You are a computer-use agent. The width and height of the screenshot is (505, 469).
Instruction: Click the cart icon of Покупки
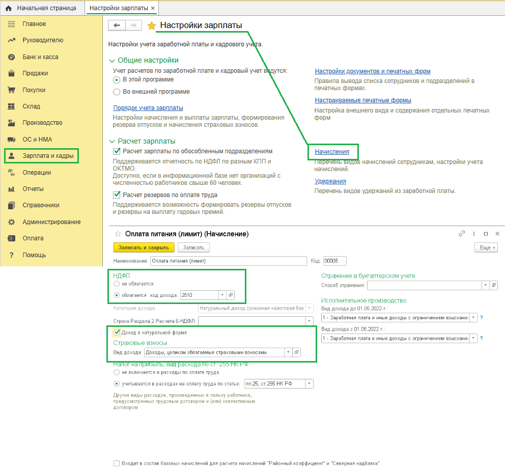(x=11, y=90)
